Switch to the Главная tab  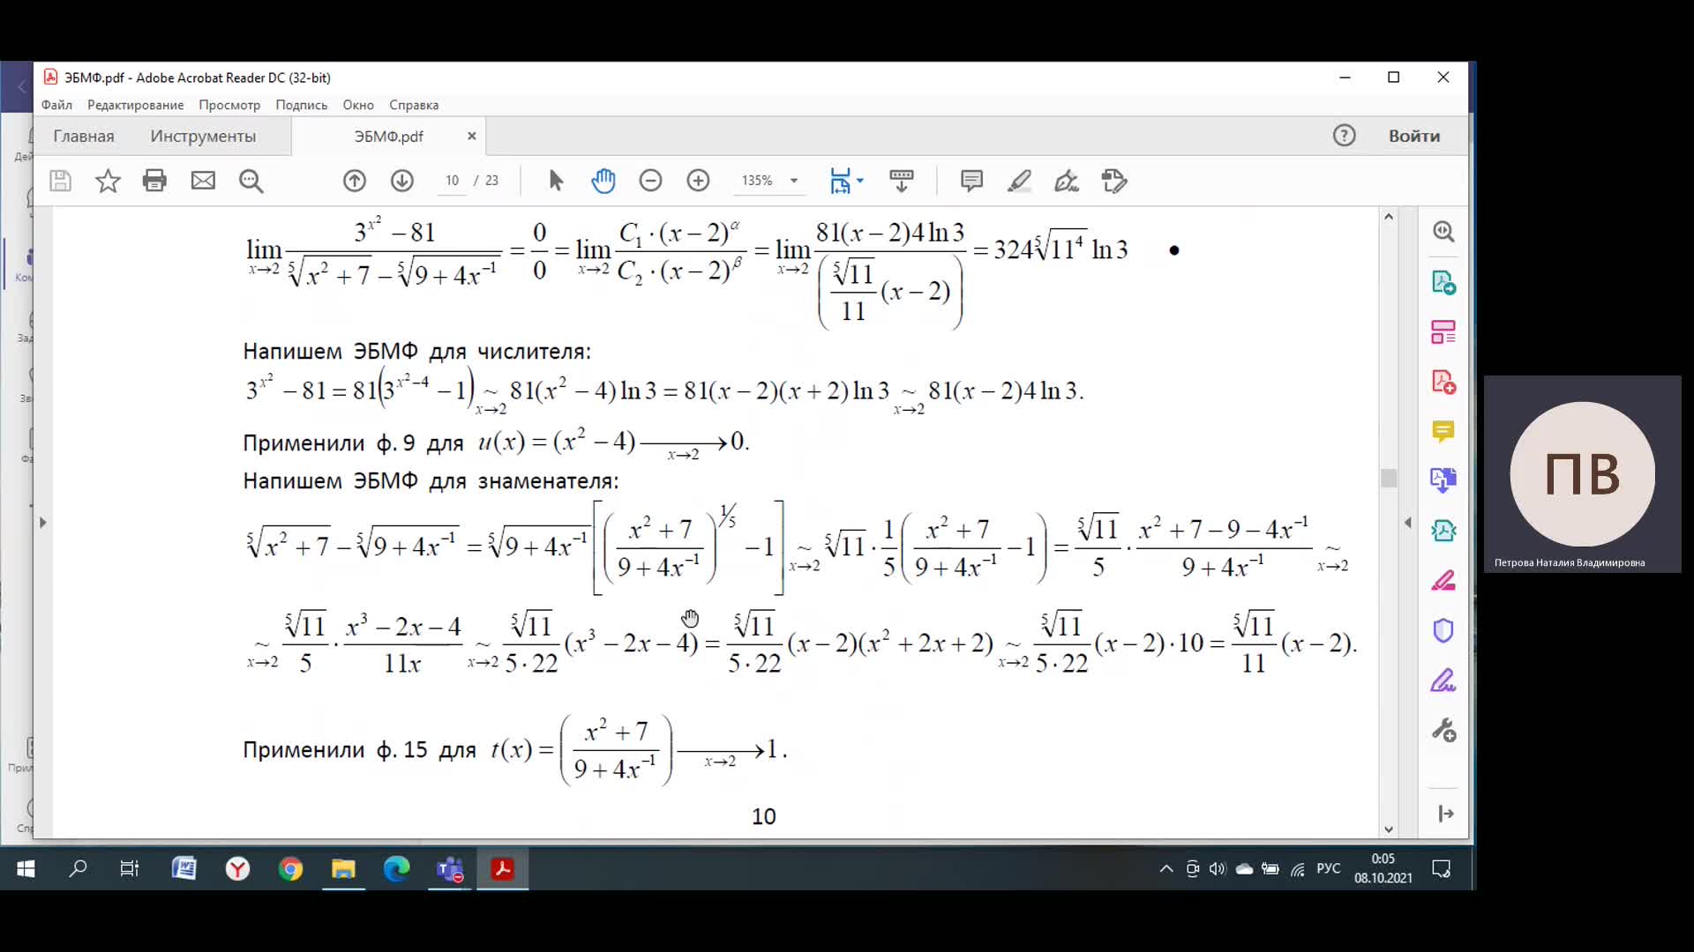(x=84, y=136)
